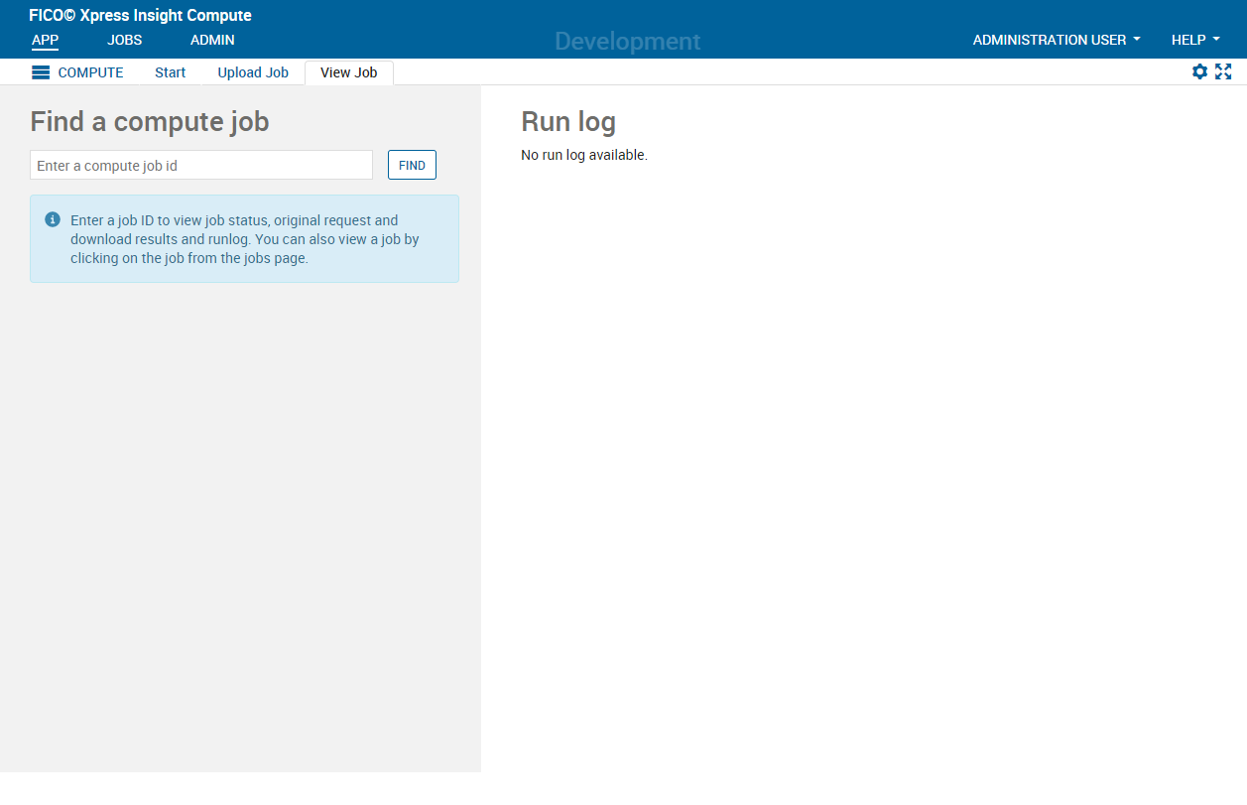Click the blue info icon in the hint box
Screen dimensions: 1247x805
pyautogui.click(x=53, y=219)
